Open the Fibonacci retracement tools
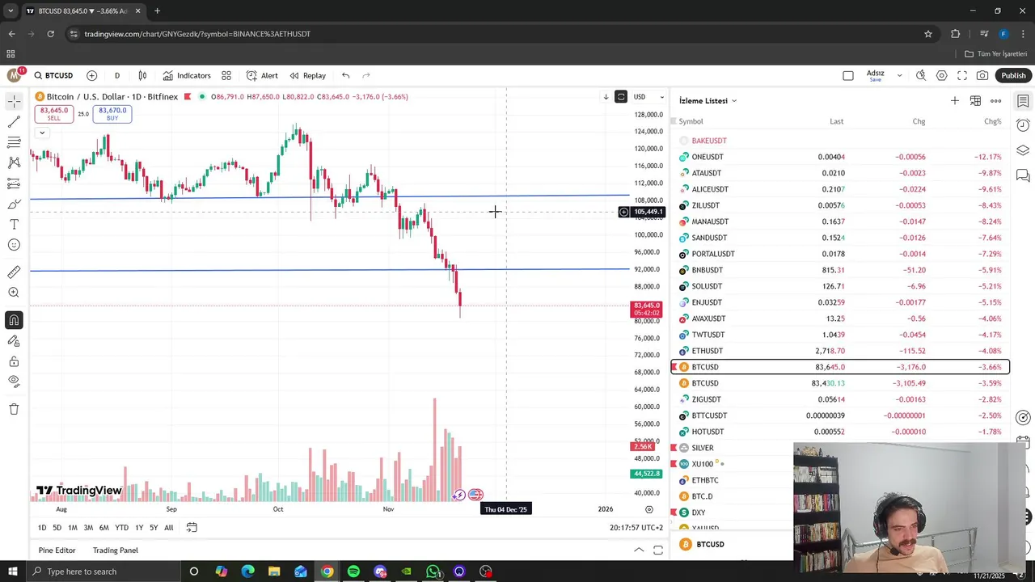The image size is (1035, 582). [14, 142]
